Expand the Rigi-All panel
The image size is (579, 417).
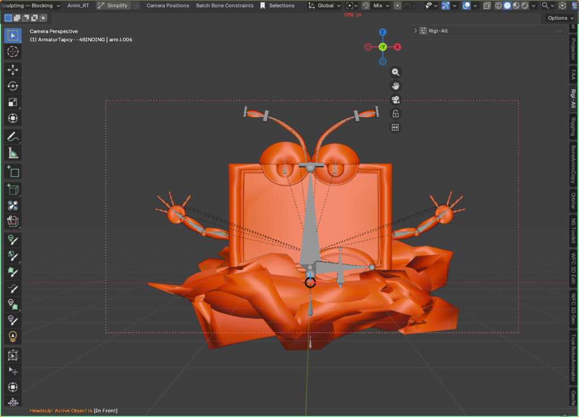coord(416,31)
